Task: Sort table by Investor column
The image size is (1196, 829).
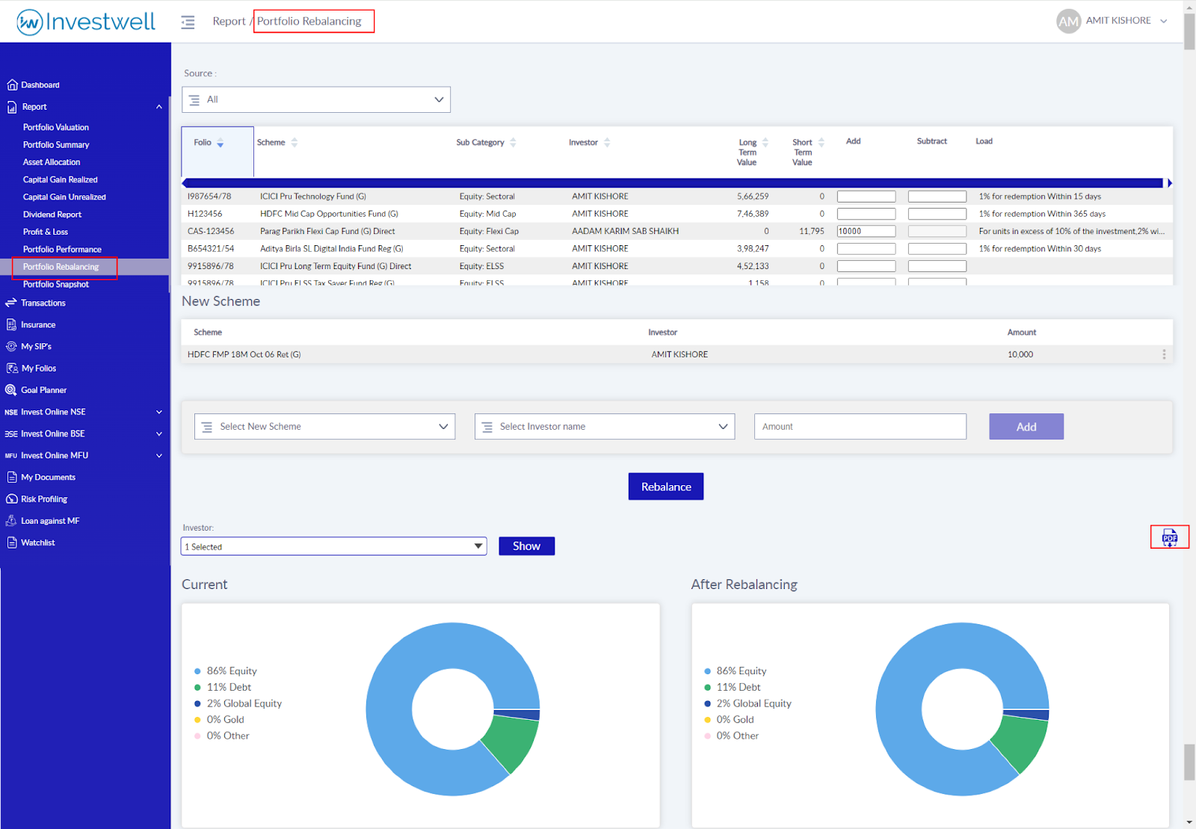Action: coord(607,143)
